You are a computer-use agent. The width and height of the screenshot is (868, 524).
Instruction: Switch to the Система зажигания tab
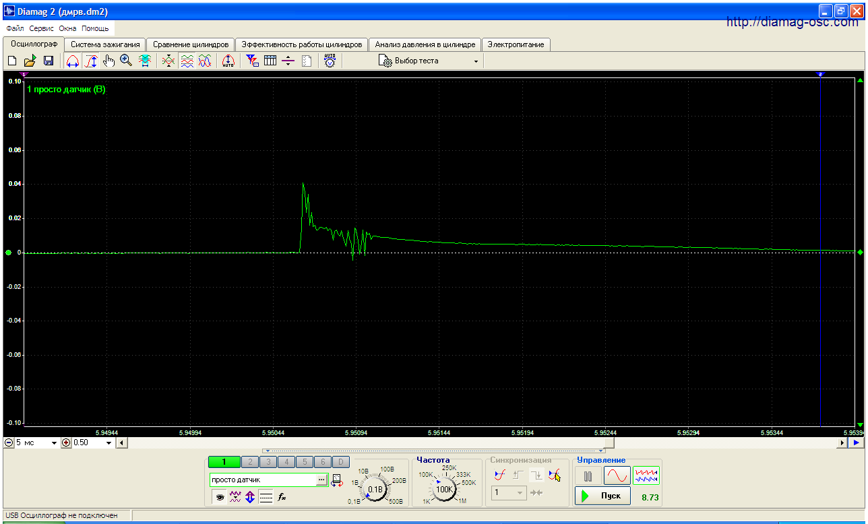(105, 44)
